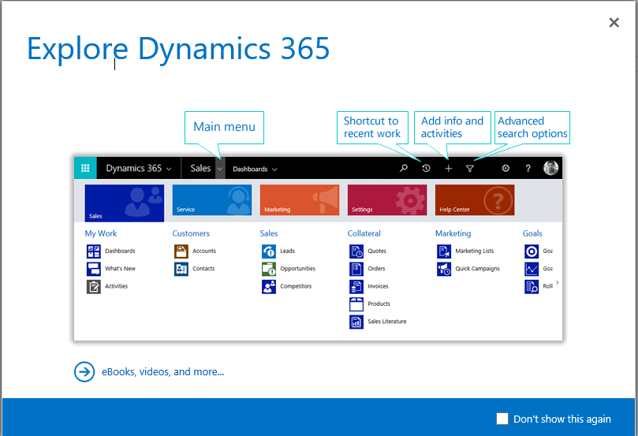Click the Activities icon under My Work
The height and width of the screenshot is (436, 638).
(x=94, y=287)
